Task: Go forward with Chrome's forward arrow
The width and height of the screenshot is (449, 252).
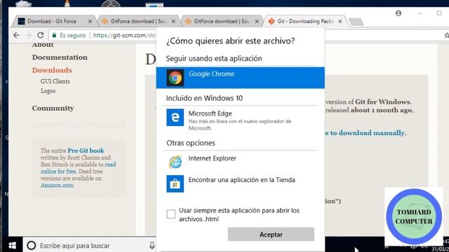Action: [28, 35]
